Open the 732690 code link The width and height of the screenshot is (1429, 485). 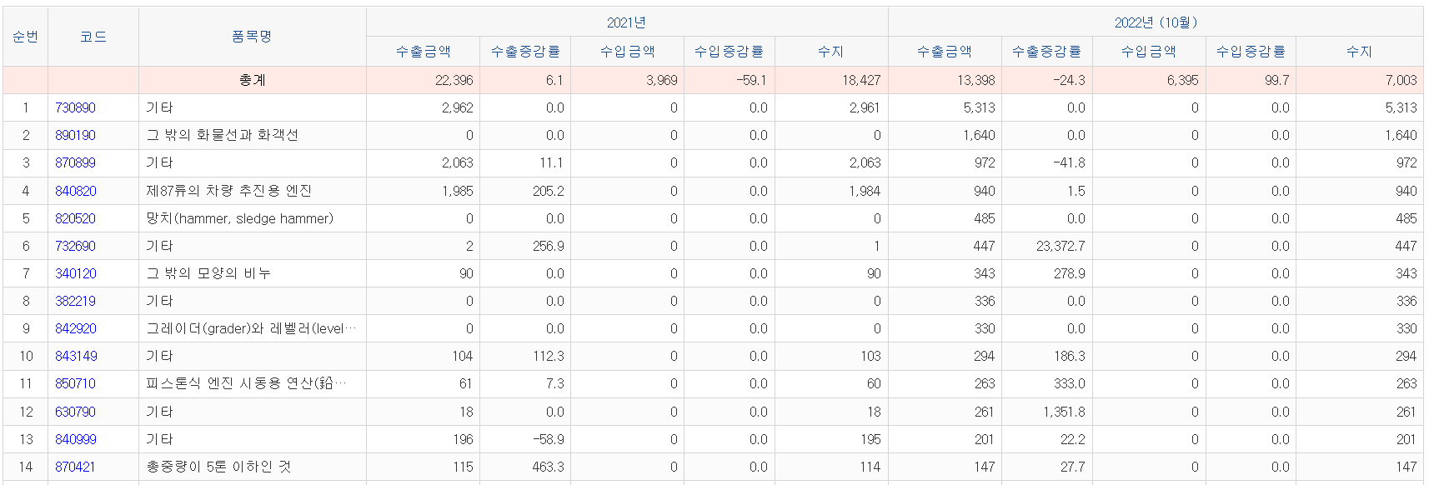point(75,246)
